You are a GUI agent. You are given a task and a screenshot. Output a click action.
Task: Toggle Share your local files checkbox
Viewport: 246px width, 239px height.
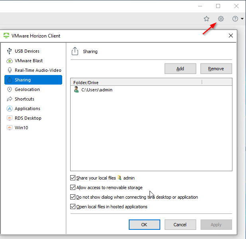[x=73, y=178]
